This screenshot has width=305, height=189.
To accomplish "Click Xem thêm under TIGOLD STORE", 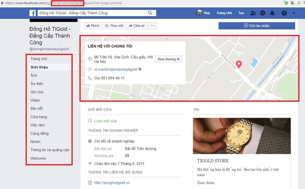I will click(206, 183).
